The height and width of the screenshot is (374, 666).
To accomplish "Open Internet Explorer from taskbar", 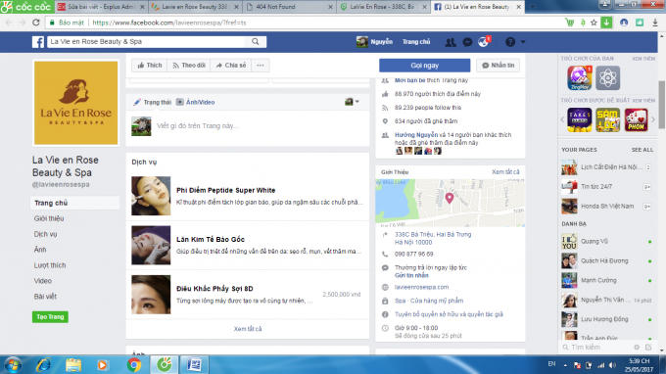I will click(x=43, y=365).
